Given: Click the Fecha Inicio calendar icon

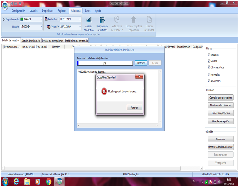Looking at the screenshot, I should click(46, 19).
